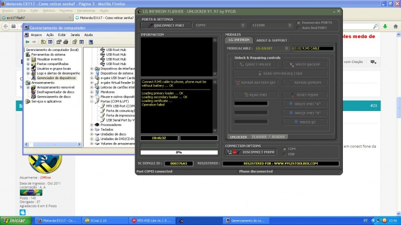Click DIRECT UNLOCK button
This screenshot has width=401, height=225.
(x=256, y=64)
